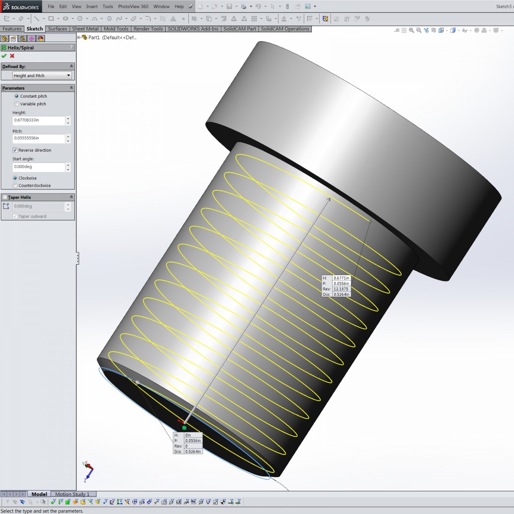This screenshot has width=514, height=514.
Task: Select the Spline sketch tool
Action: click(x=120, y=19)
